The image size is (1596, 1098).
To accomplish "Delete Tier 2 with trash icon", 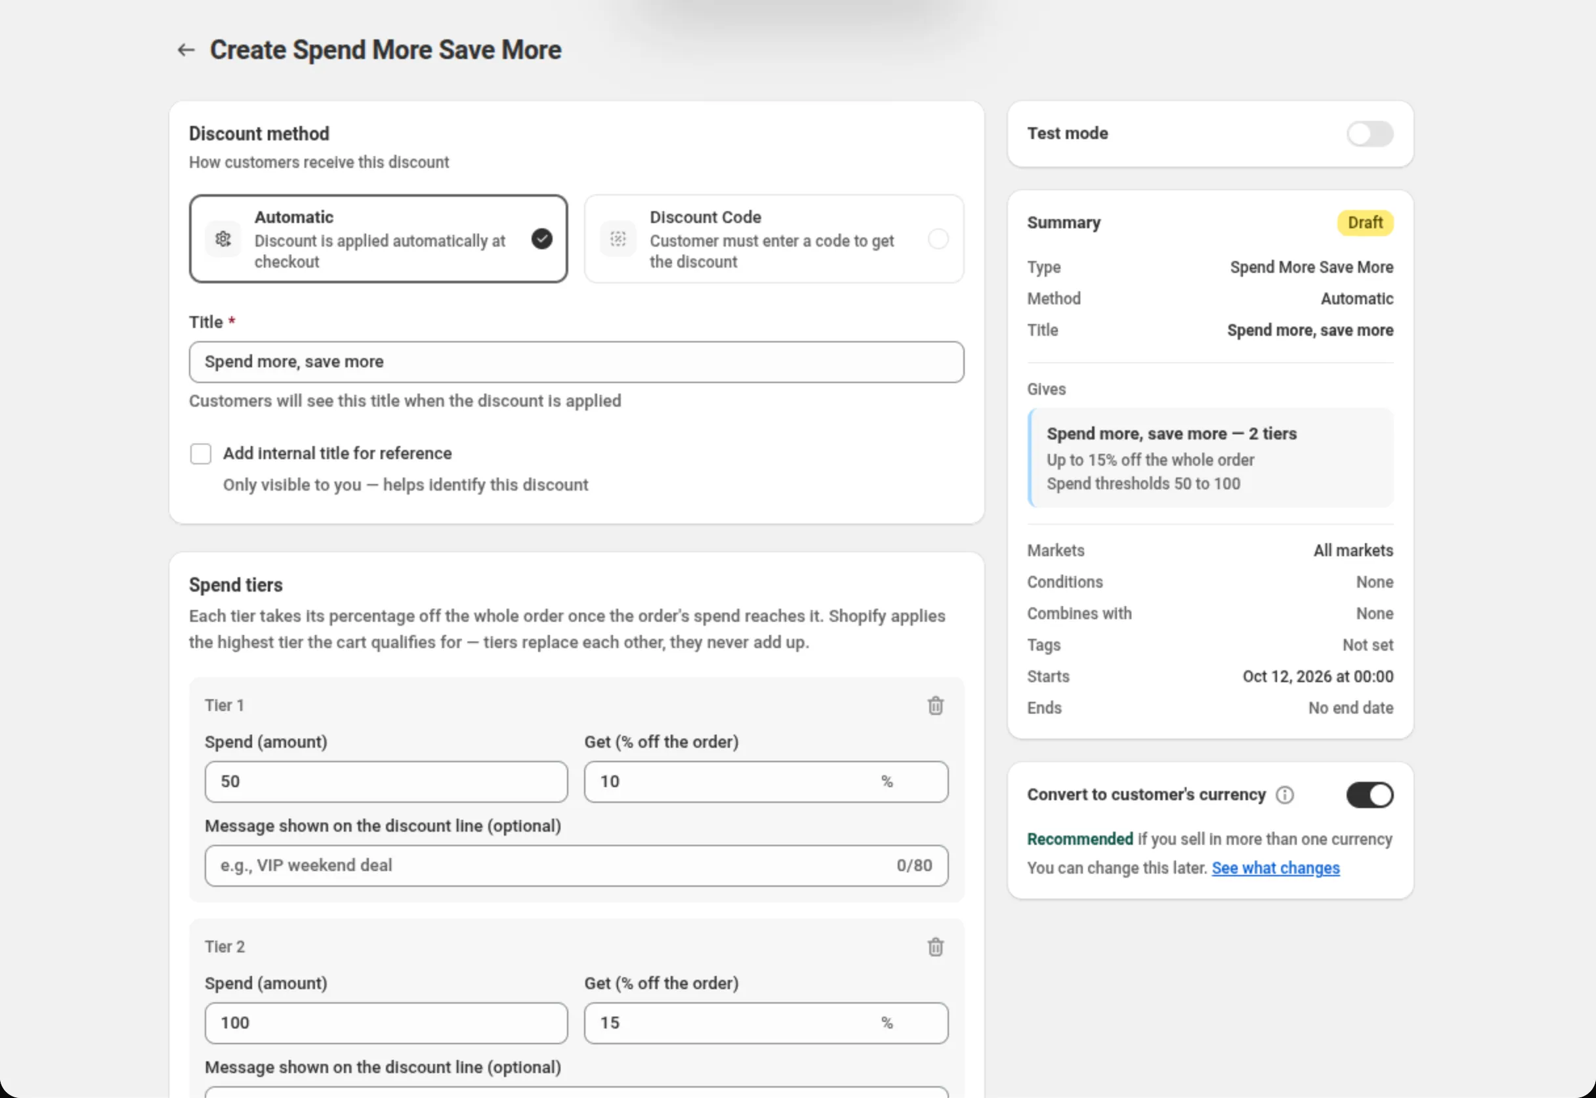I will [x=935, y=947].
